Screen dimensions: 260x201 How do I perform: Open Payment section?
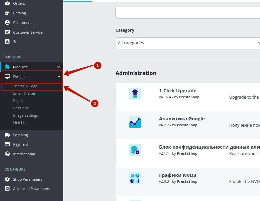click(21, 144)
